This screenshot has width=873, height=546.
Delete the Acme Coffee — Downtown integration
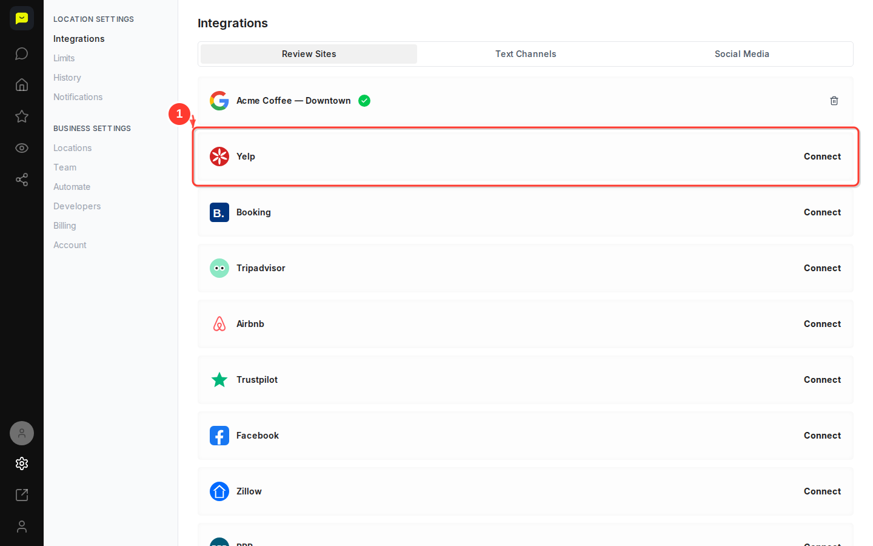tap(834, 101)
